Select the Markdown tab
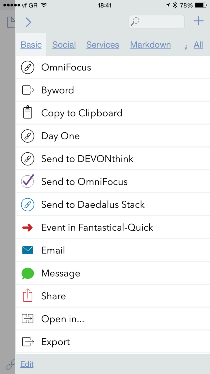210x374 pixels. 150,45
